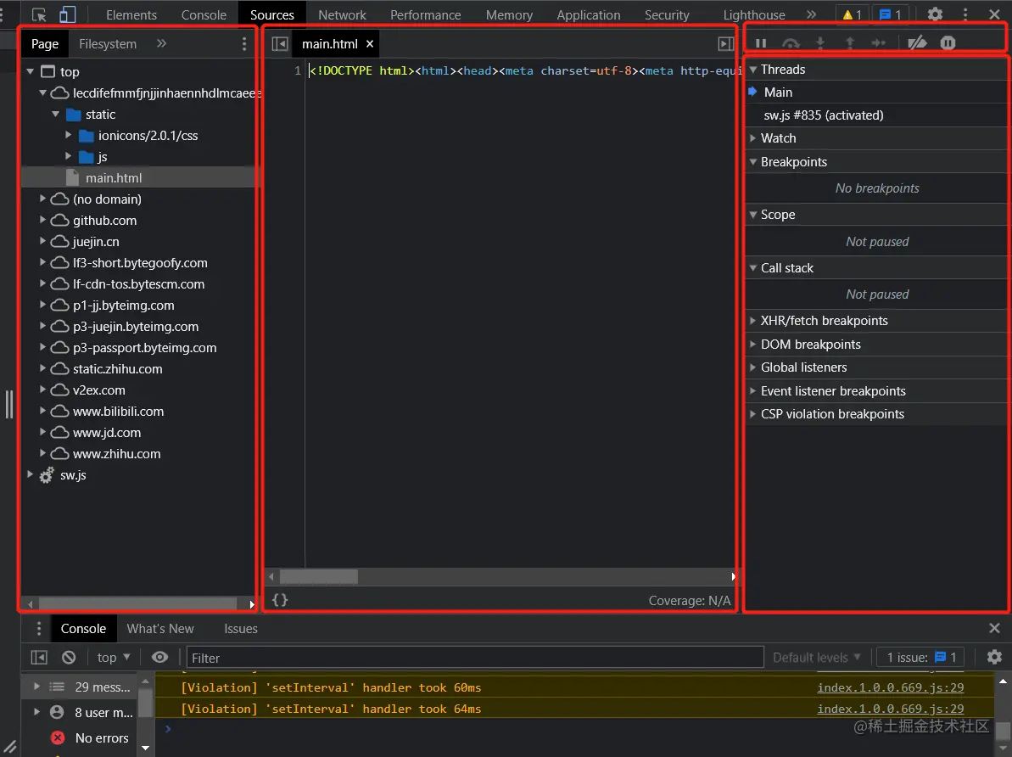Select main.html in the file tree
This screenshot has height=757, width=1012.
coord(113,177)
